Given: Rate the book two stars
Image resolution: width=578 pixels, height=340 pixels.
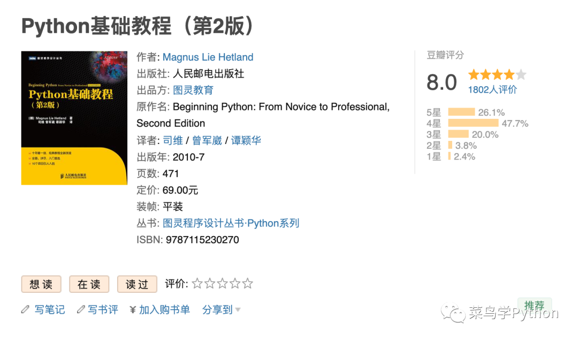Looking at the screenshot, I should click(210, 284).
